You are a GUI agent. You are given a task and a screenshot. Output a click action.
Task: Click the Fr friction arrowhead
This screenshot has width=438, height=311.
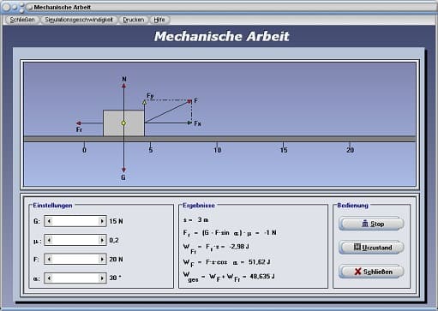[x=79, y=123]
